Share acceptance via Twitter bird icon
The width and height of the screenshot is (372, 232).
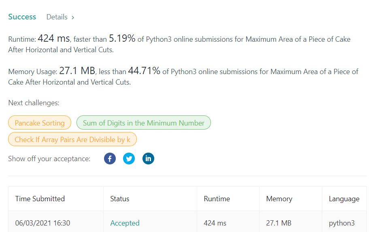point(129,158)
